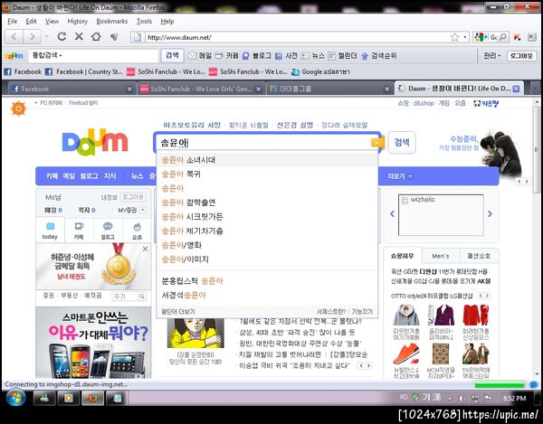
Task: Open the Help menu
Action: click(167, 22)
